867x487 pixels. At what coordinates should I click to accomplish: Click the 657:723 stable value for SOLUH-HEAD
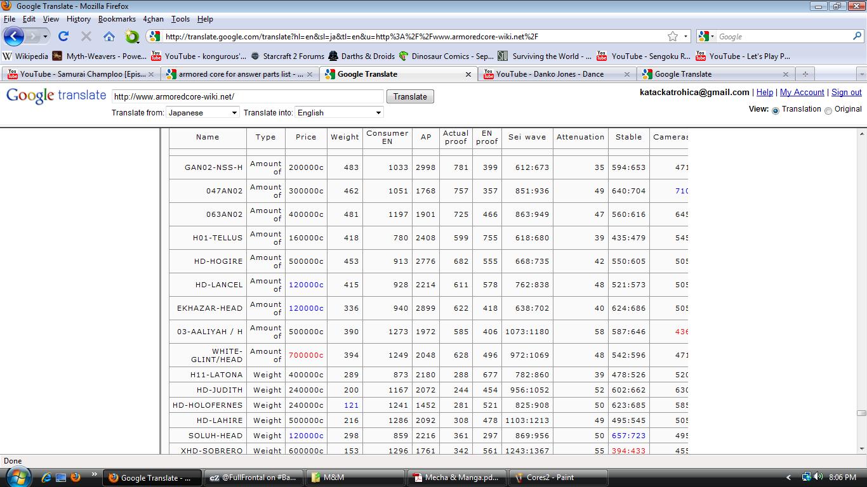tap(628, 436)
